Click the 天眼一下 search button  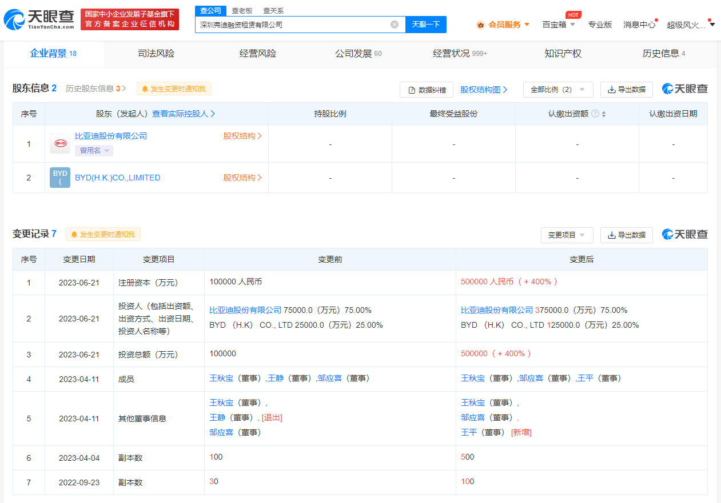pos(425,25)
